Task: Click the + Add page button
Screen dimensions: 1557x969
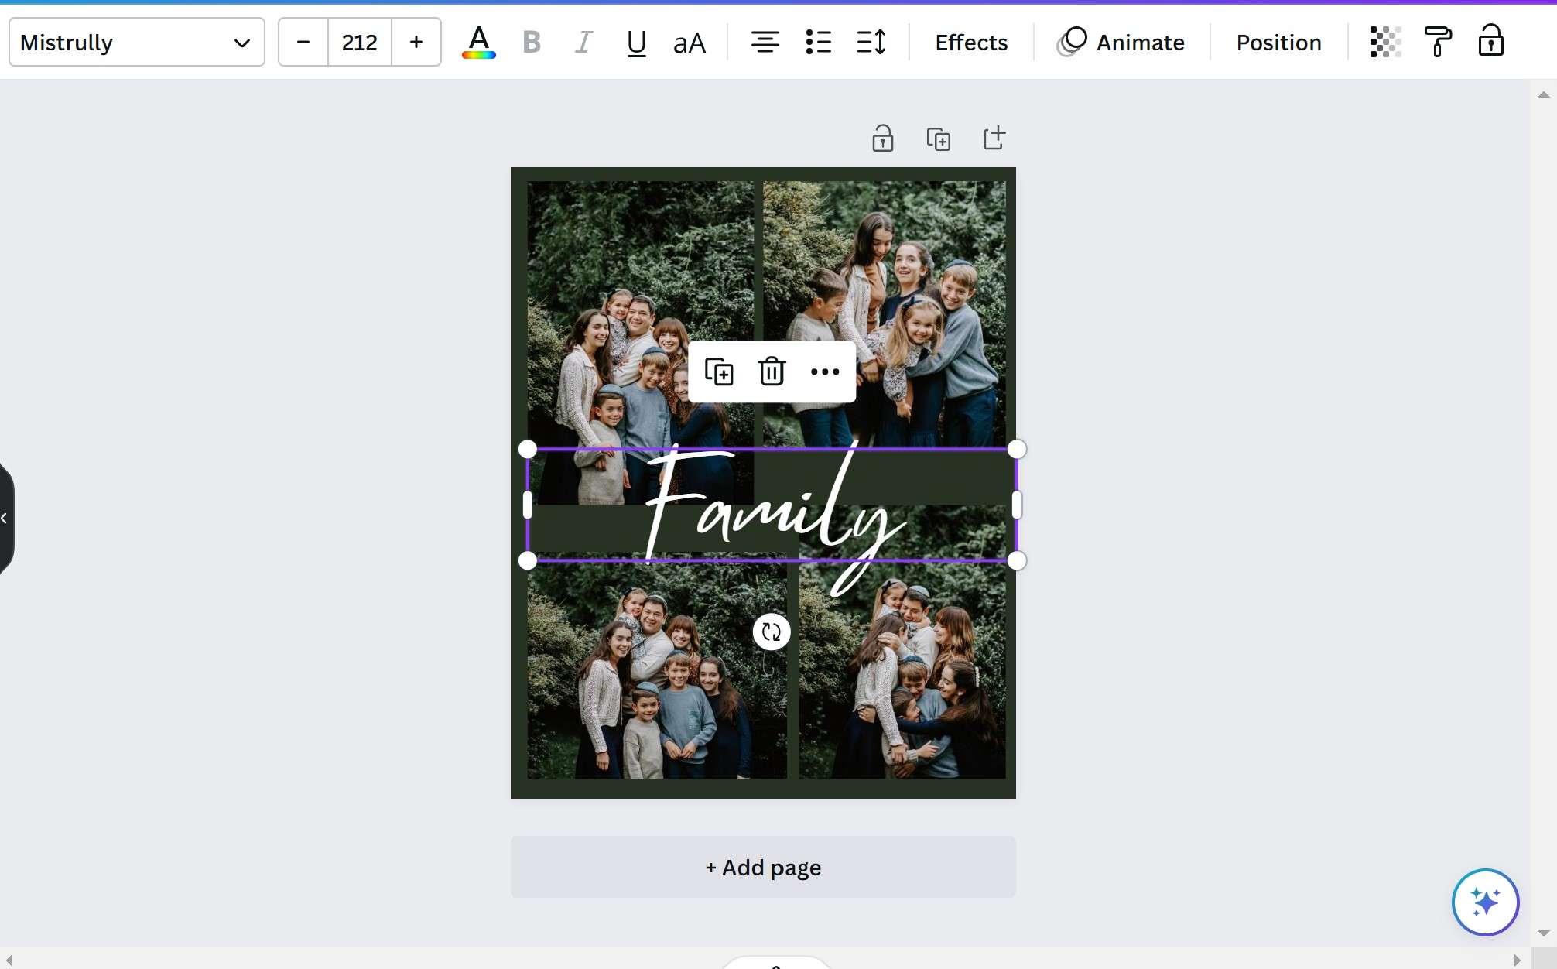Action: click(x=763, y=867)
